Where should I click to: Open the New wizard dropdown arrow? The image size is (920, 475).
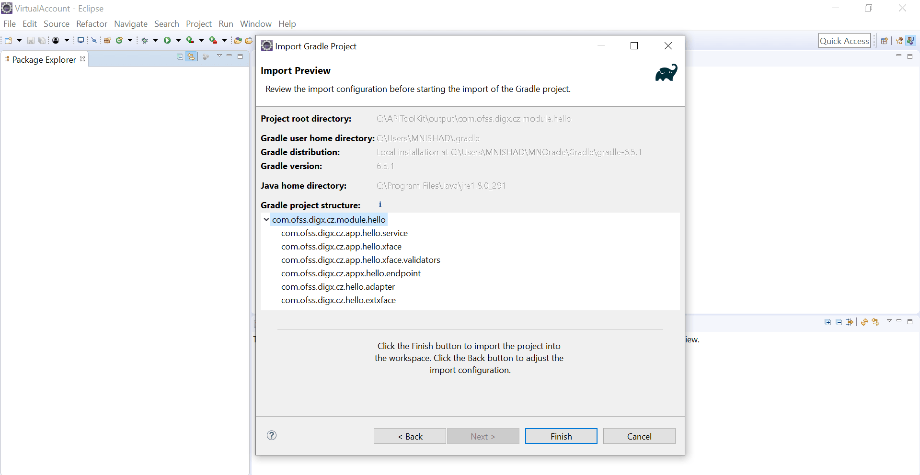tap(19, 40)
